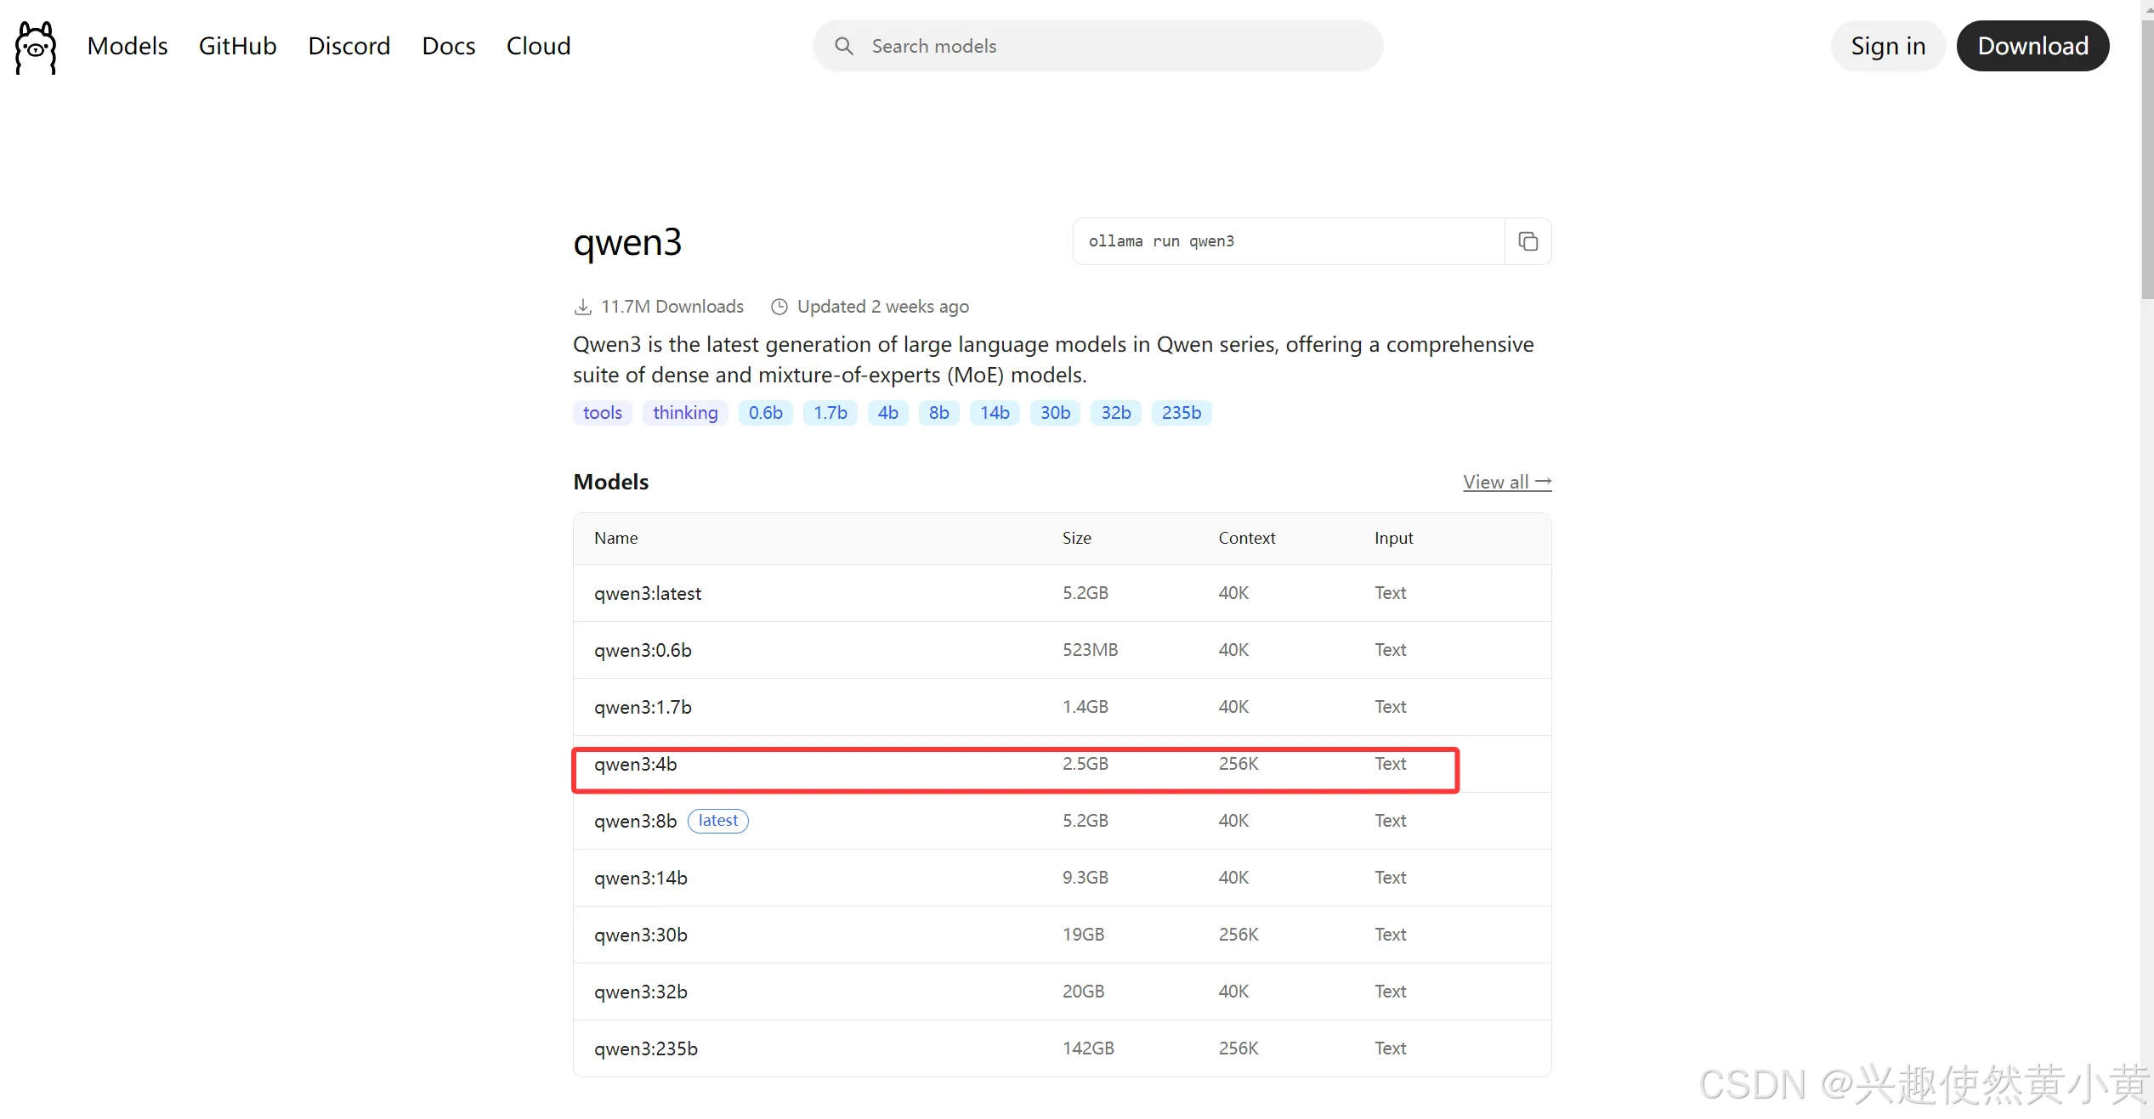2154x1119 pixels.
Task: Open the qwen3:4b model row
Action: tap(1062, 764)
